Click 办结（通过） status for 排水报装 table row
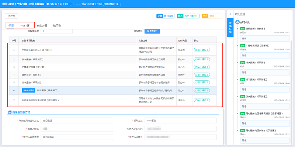This screenshot has height=147, width=295. pyautogui.click(x=202, y=83)
